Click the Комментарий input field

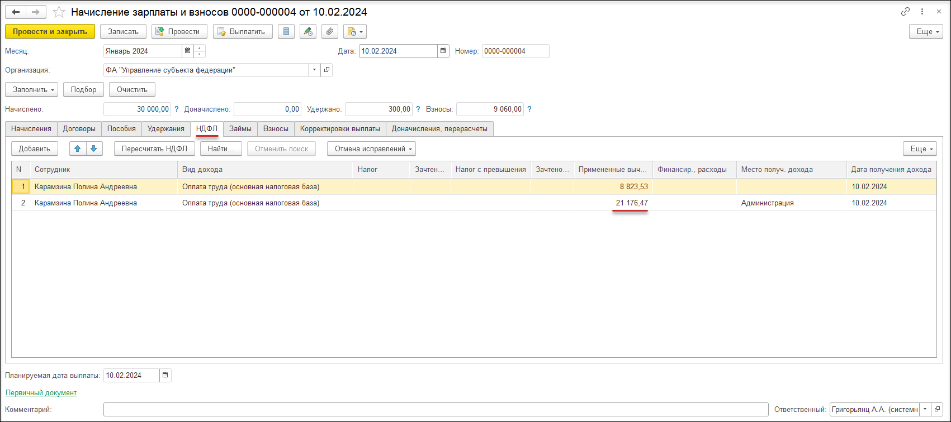(x=436, y=409)
